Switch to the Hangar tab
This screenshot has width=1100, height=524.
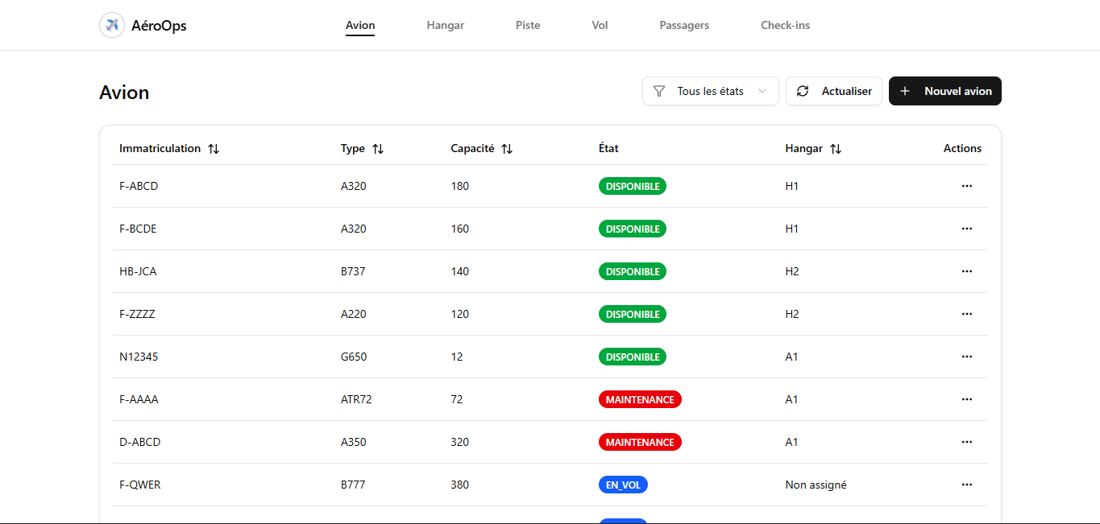pos(445,25)
